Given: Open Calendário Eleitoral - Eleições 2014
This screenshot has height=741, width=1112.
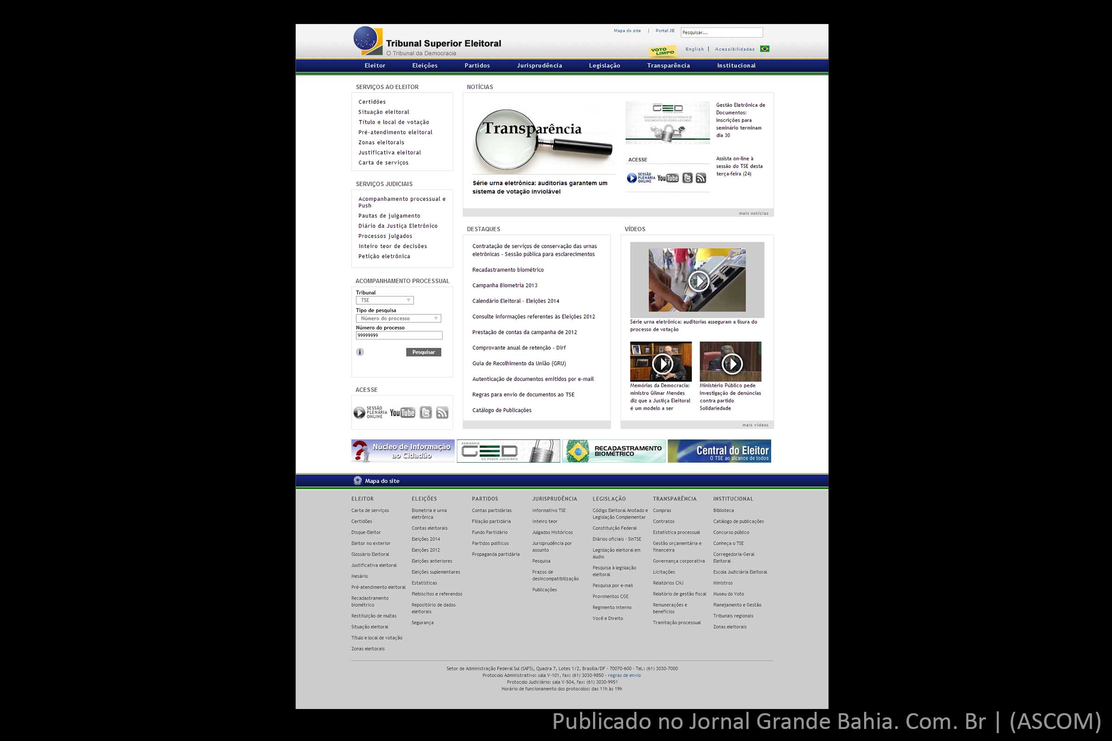Looking at the screenshot, I should click(x=515, y=301).
